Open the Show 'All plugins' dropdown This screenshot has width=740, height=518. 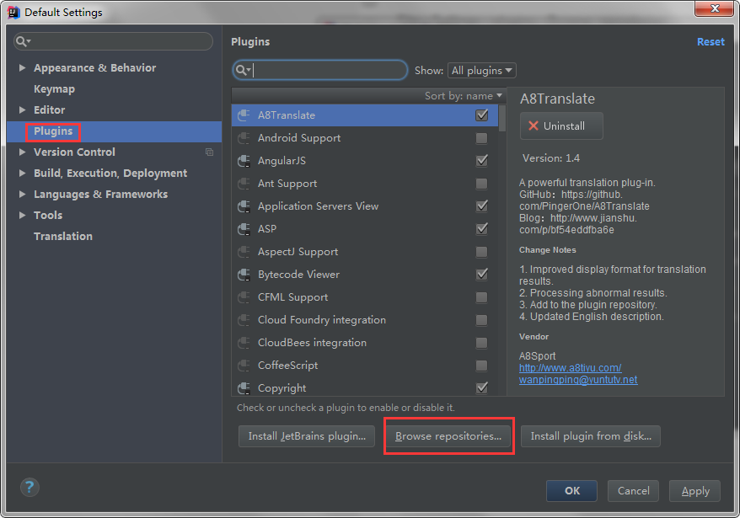tap(481, 70)
